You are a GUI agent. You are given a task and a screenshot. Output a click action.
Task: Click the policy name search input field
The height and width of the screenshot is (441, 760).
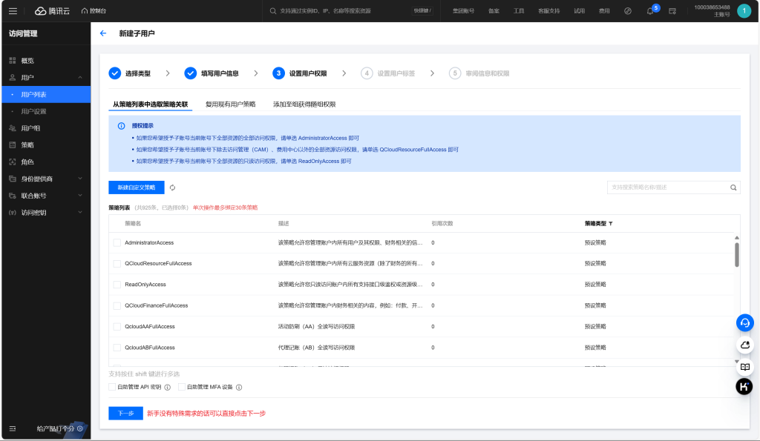pos(666,188)
